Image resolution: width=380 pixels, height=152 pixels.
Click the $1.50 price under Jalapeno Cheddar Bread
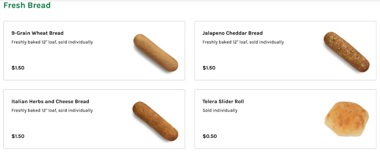[x=209, y=68]
